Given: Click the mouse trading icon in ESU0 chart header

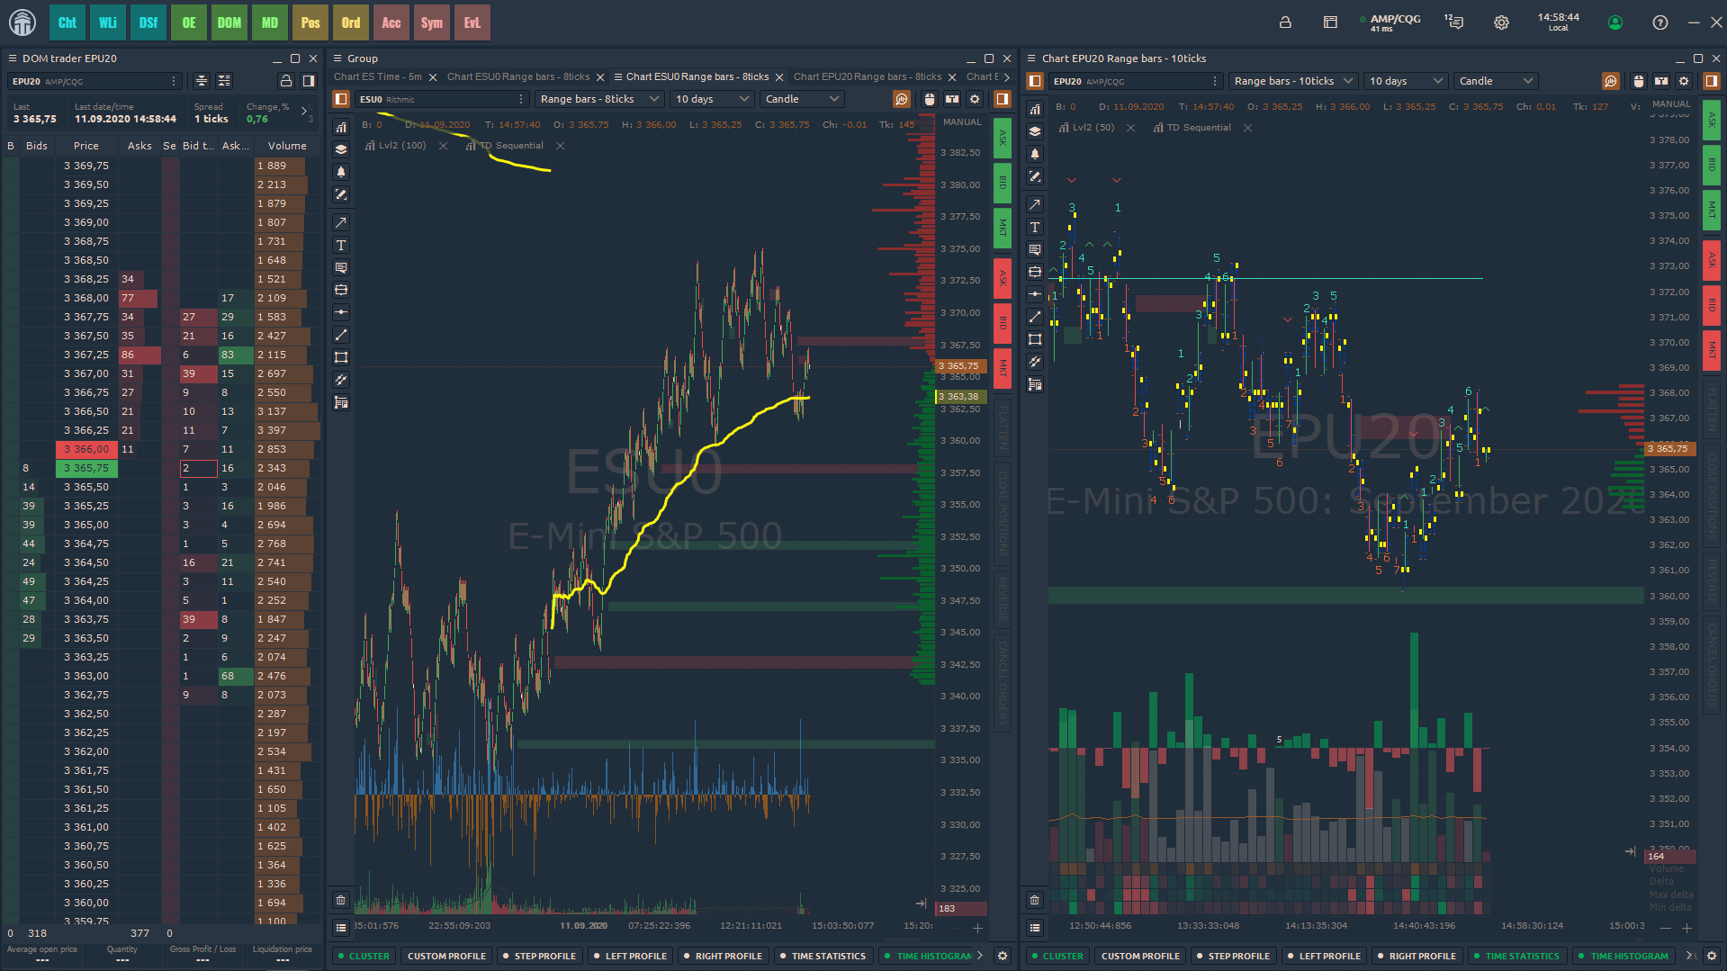Looking at the screenshot, I should tap(930, 99).
